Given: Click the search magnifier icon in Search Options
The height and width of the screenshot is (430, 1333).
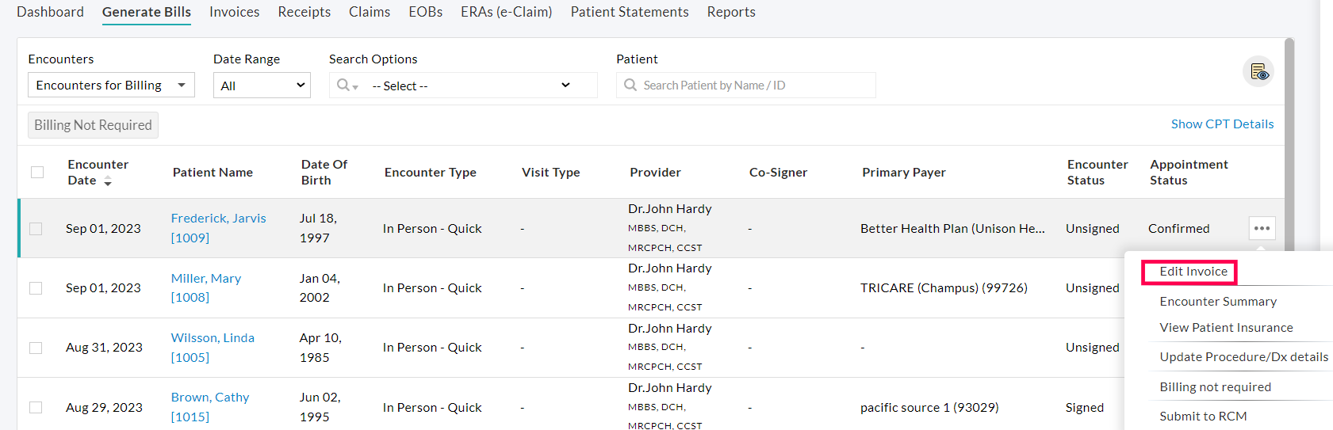Looking at the screenshot, I should click(x=344, y=85).
